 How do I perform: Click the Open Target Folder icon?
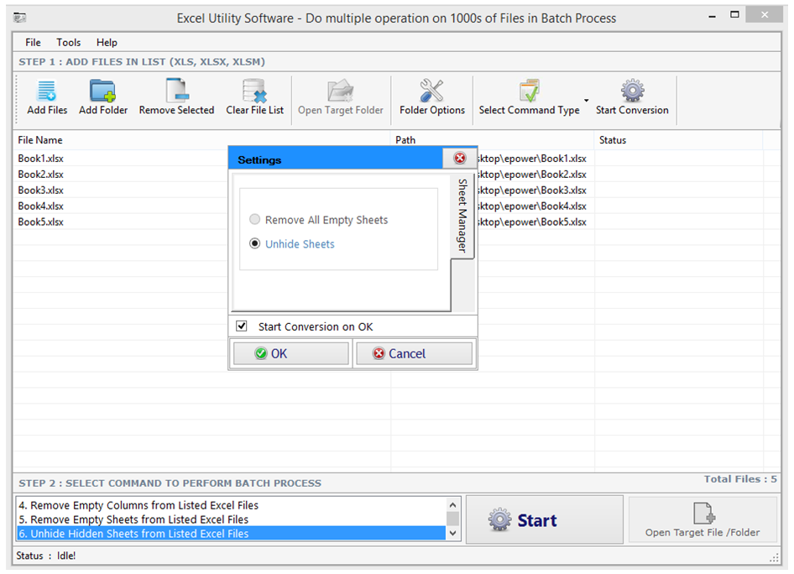coord(340,91)
